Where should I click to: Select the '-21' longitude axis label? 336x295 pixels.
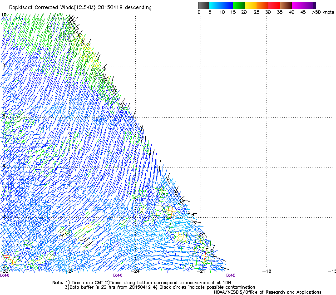tap(201, 271)
